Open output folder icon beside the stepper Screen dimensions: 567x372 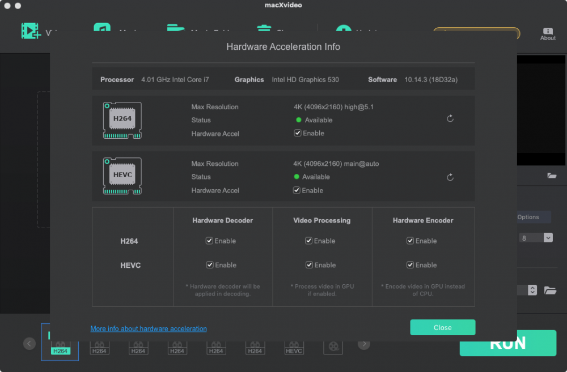pyautogui.click(x=550, y=290)
